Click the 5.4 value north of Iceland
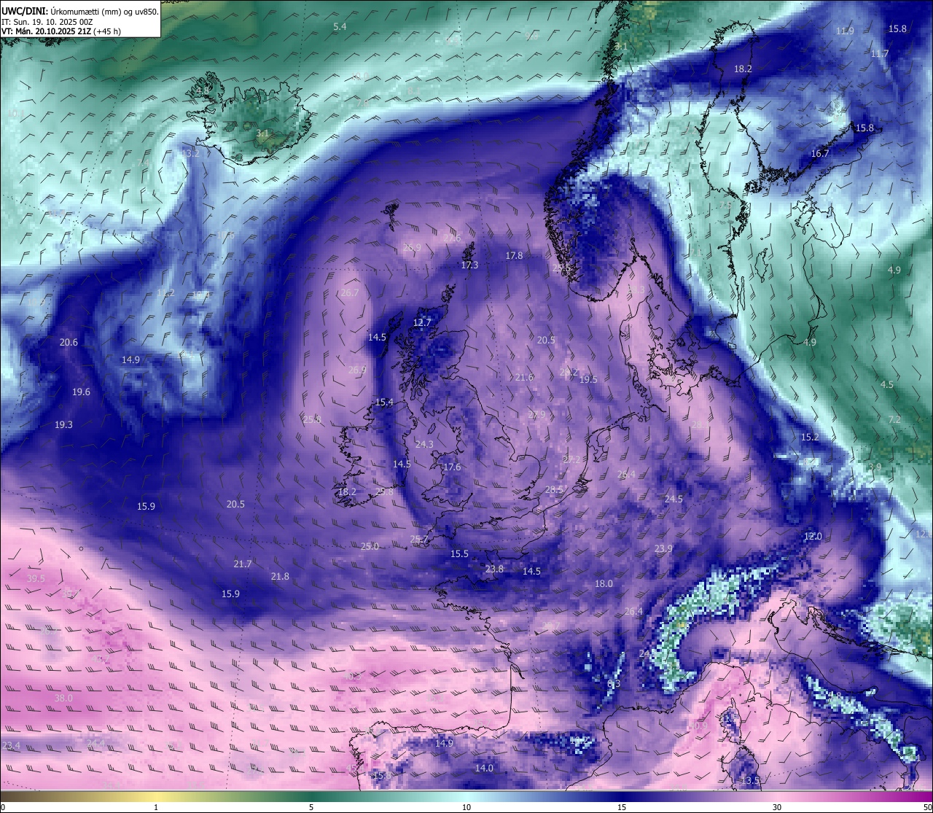Screen dimensions: 933x813 click(340, 27)
